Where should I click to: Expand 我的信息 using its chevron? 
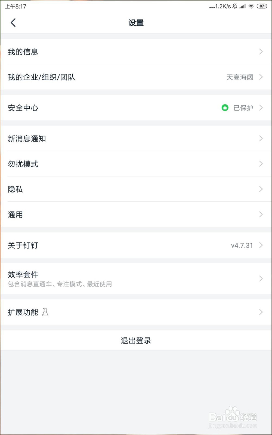261,52
